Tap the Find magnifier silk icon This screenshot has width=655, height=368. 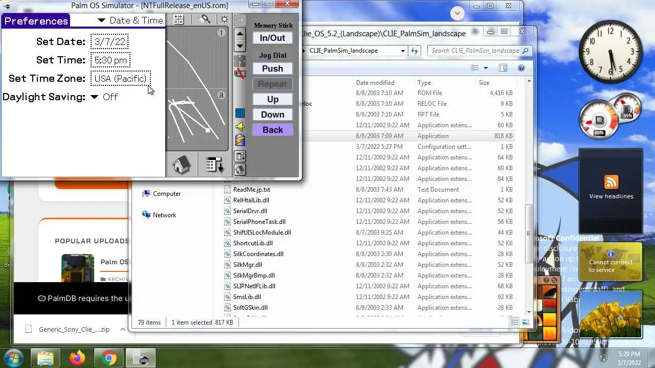(x=205, y=20)
